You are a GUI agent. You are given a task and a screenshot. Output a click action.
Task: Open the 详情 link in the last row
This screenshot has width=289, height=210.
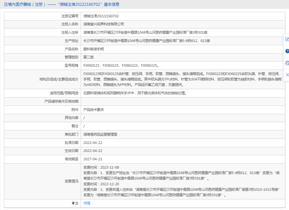click(87, 203)
